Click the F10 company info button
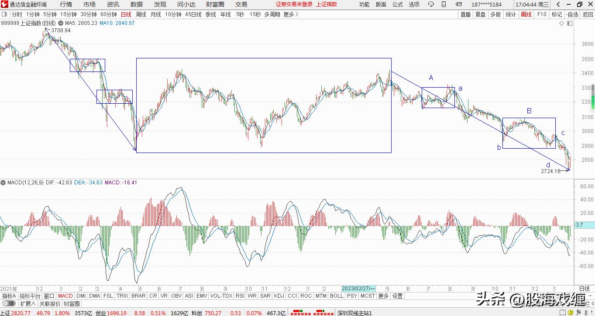This screenshot has width=595, height=316. [542, 14]
